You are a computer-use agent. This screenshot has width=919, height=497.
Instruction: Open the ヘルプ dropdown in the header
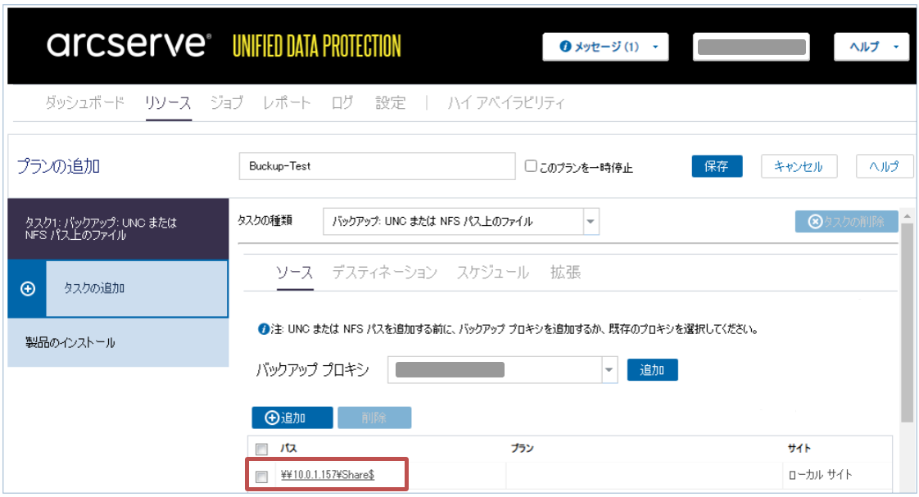[871, 47]
